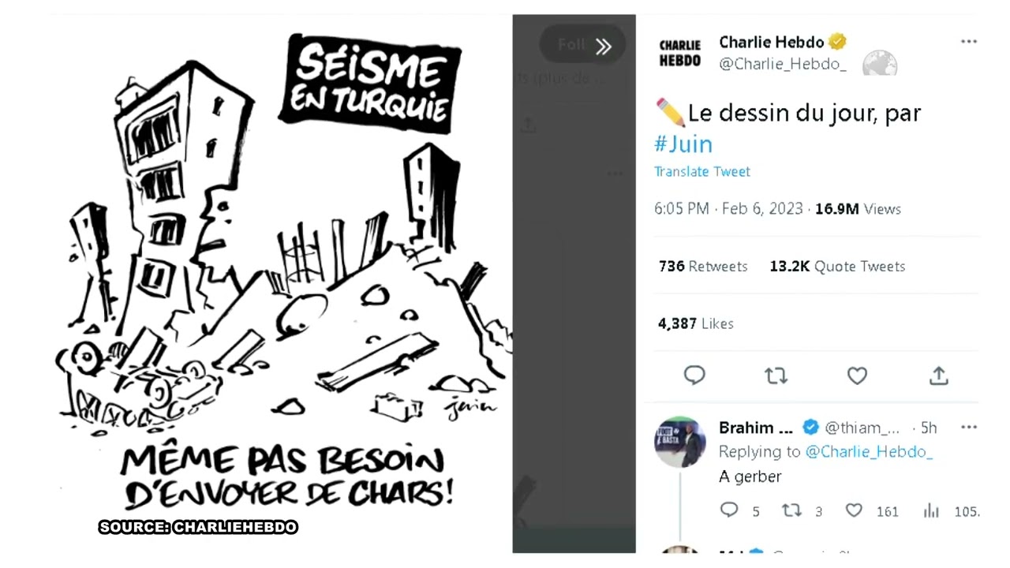The width and height of the screenshot is (1010, 568).
Task: Click the share icon under the Charlie Hebdo tweet
Action: pyautogui.click(x=938, y=376)
